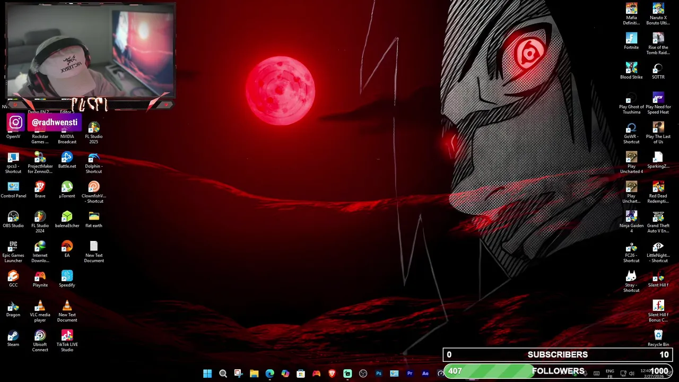Open the Mafia Definitive desktop icon

pyautogui.click(x=631, y=14)
